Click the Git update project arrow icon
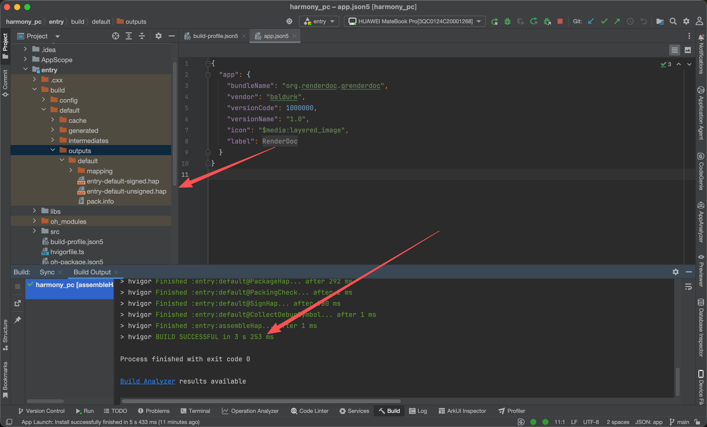The height and width of the screenshot is (427, 707). coord(591,21)
